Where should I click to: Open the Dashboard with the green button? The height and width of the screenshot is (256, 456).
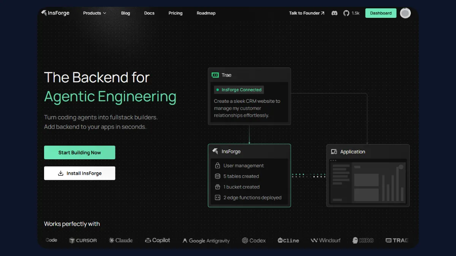(380, 13)
